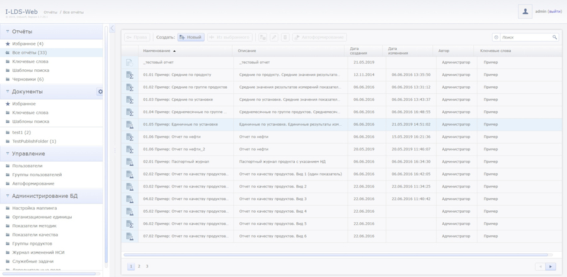Collapse the Управление section

pyautogui.click(x=8, y=154)
